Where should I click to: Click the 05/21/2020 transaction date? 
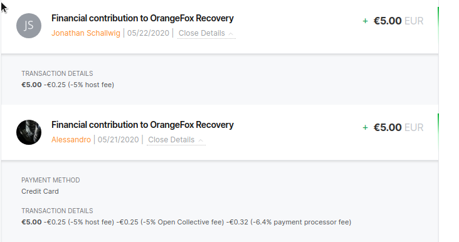119,140
